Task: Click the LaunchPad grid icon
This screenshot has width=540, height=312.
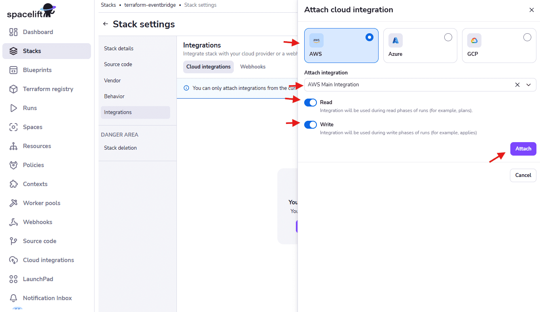Action: click(13, 279)
